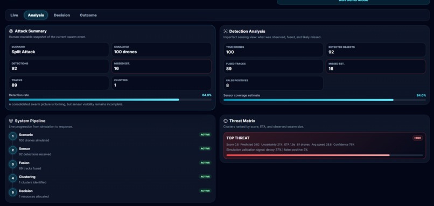Image resolution: width=434 pixels, height=206 pixels.
Task: Click the False Positives '8' card
Action: [x=273, y=83]
